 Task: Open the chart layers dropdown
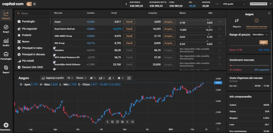point(120,78)
